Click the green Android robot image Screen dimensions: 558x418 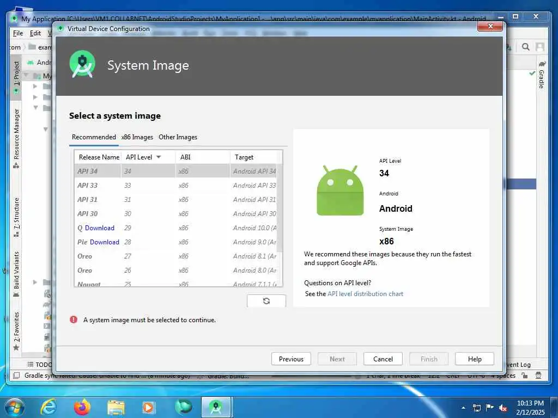coord(340,190)
